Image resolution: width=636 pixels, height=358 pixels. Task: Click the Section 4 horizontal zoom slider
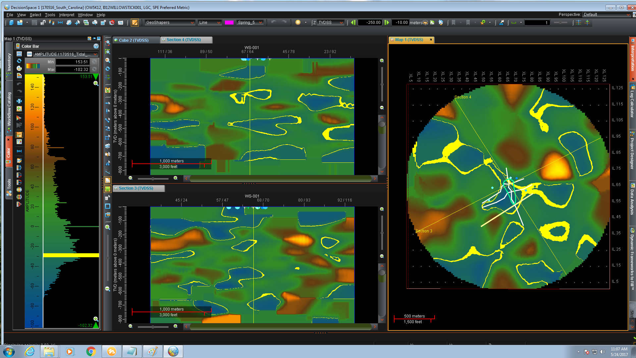[x=153, y=179]
